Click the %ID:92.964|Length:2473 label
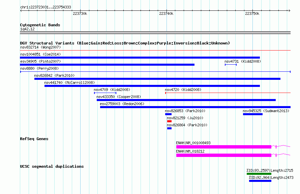 pos(271,177)
